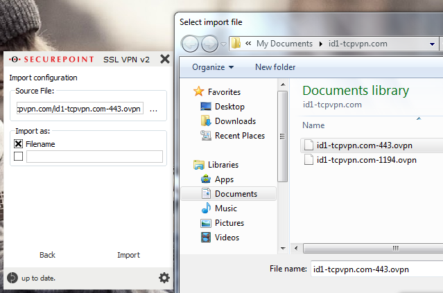
Task: Enable the custom name checkbox below Filename
Action: [18, 156]
